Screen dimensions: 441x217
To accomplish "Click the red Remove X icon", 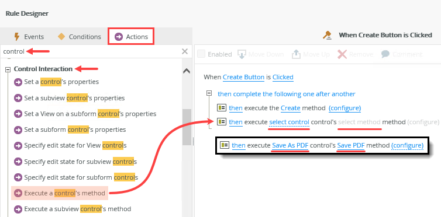I will click(x=342, y=54).
